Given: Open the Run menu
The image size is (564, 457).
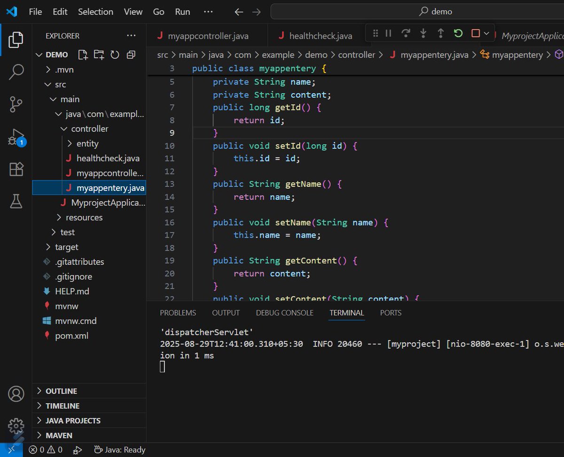Looking at the screenshot, I should [x=182, y=12].
